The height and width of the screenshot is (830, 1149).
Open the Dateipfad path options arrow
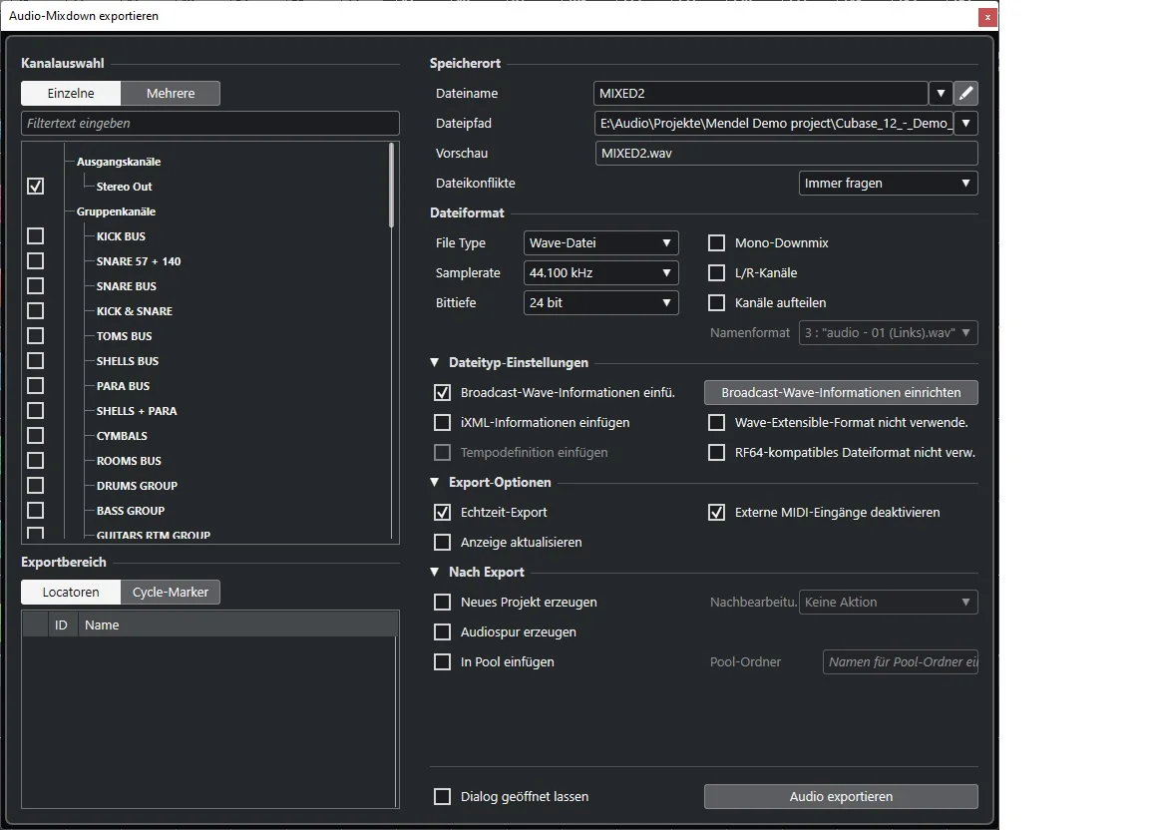(965, 123)
